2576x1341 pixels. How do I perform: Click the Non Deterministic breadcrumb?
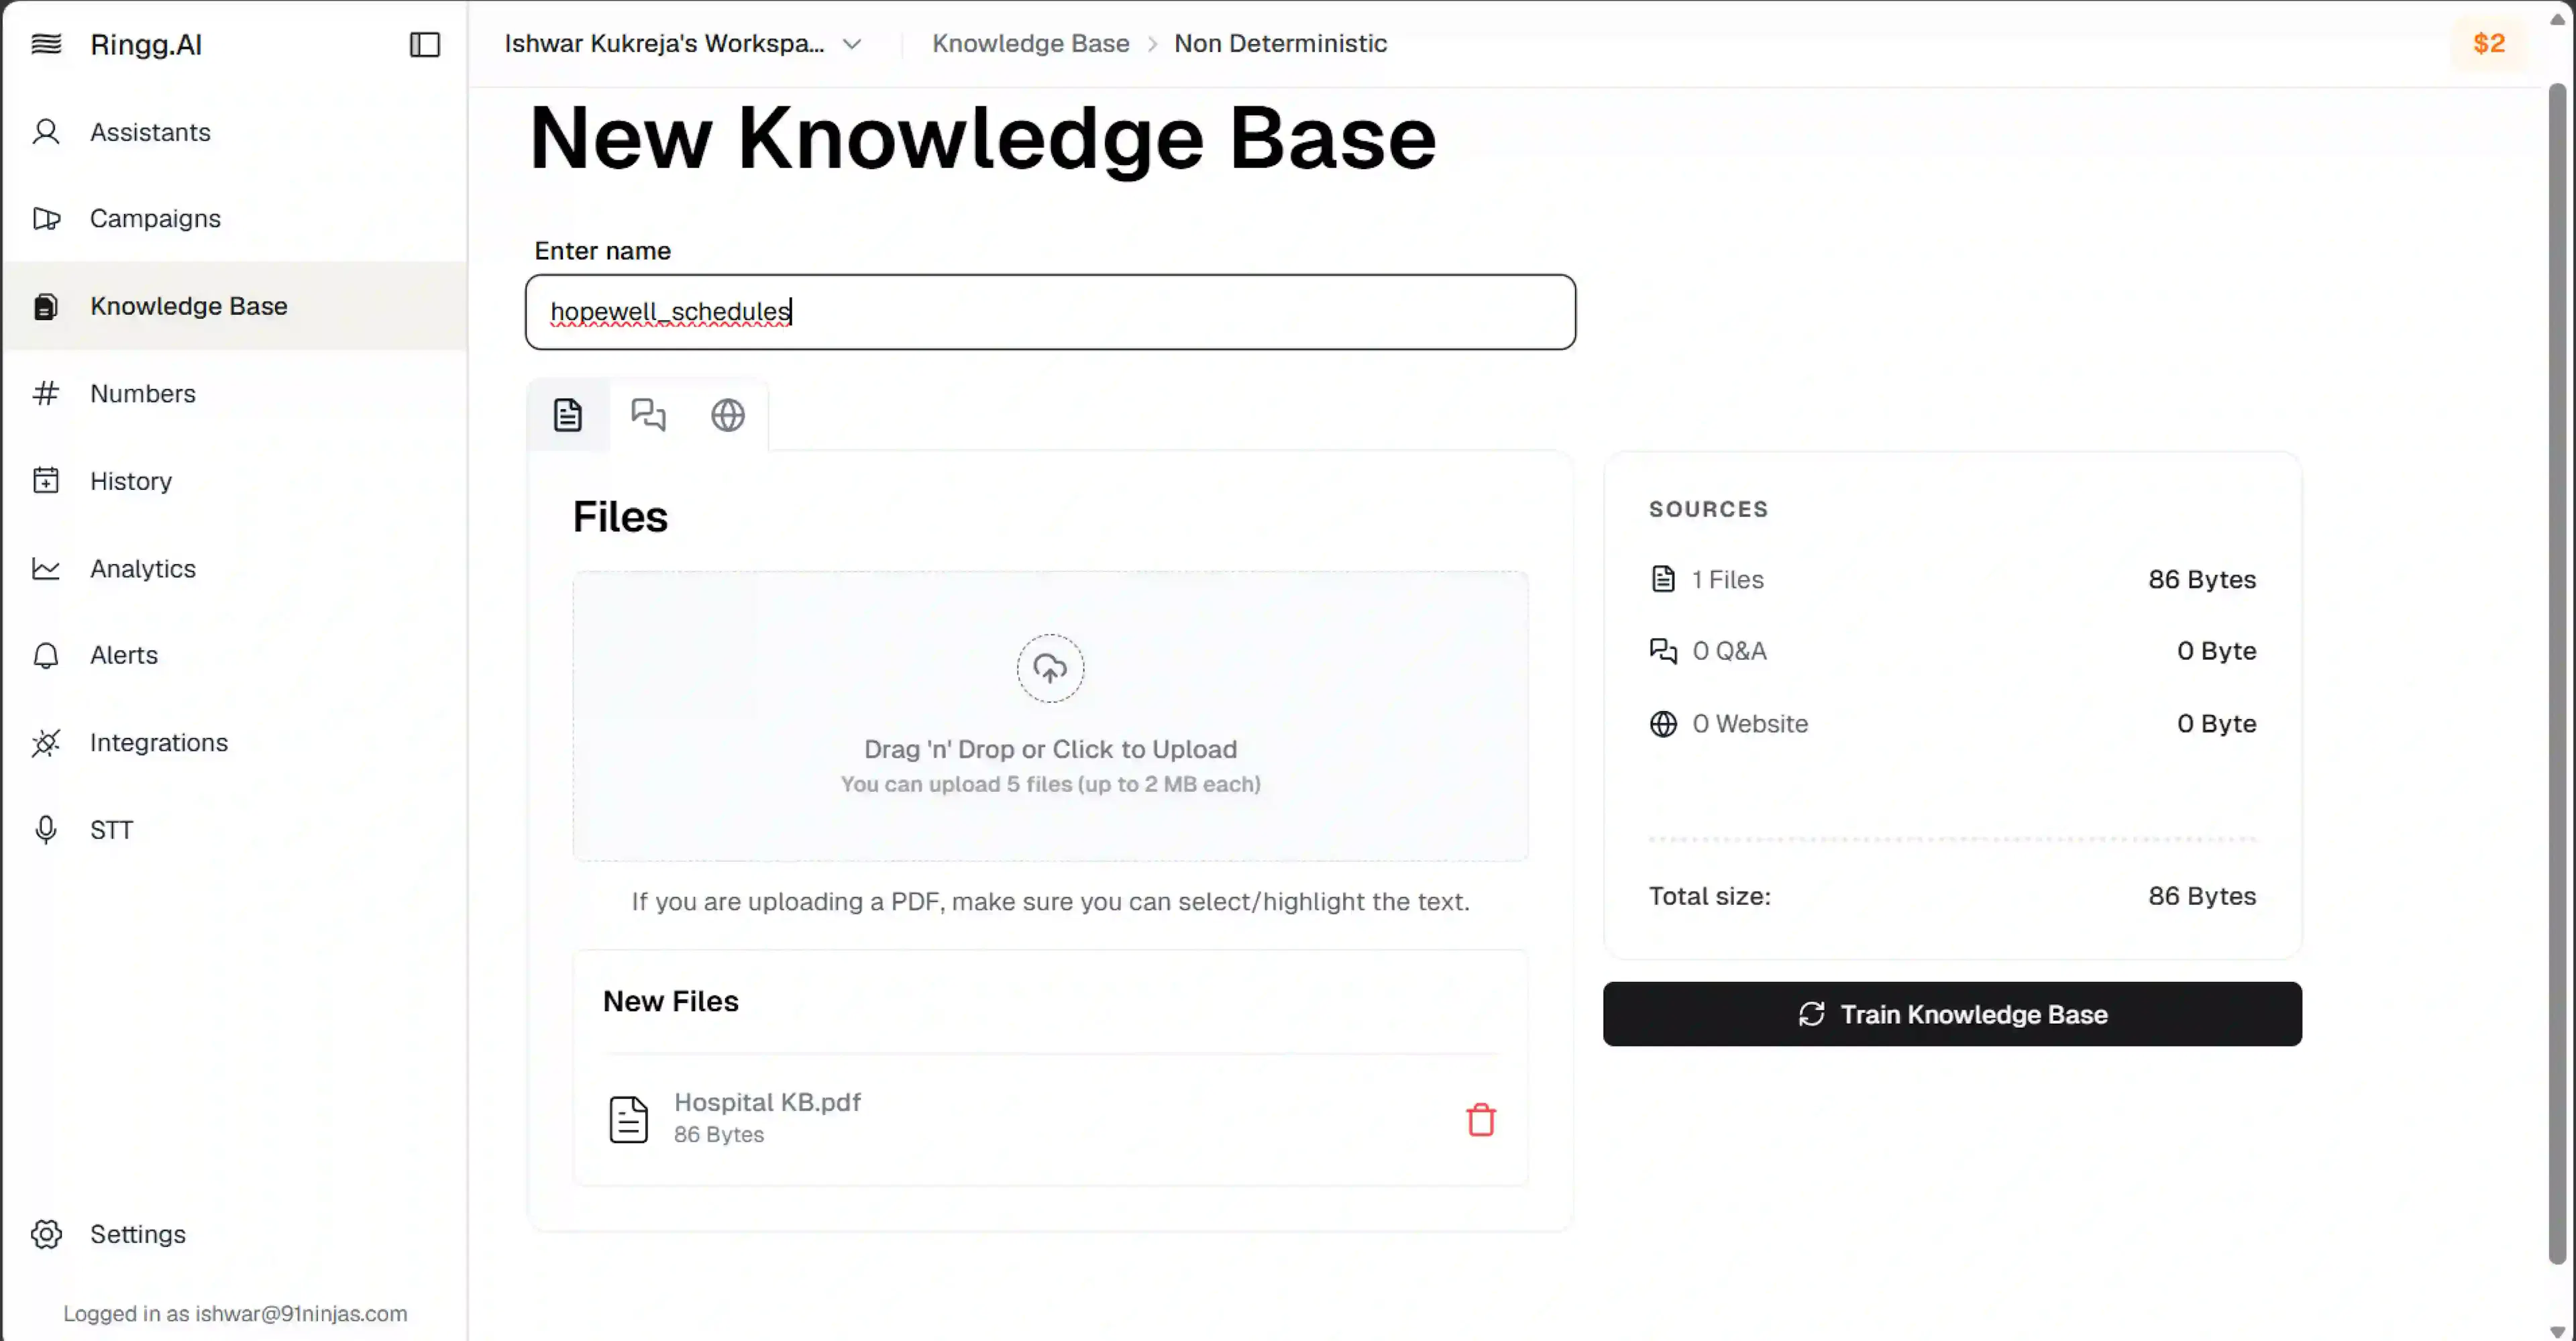tap(1280, 43)
